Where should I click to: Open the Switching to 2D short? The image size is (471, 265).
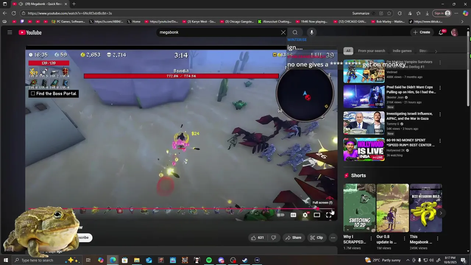(x=360, y=208)
